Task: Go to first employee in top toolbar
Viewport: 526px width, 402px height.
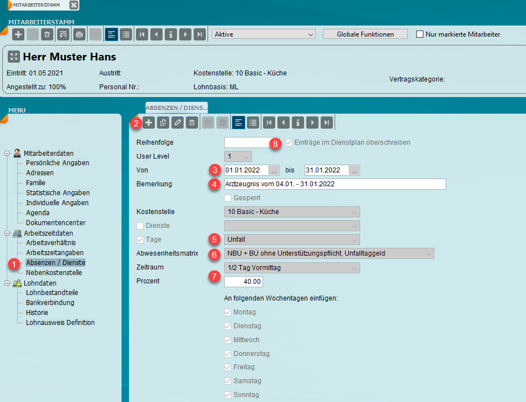Action: coord(143,34)
